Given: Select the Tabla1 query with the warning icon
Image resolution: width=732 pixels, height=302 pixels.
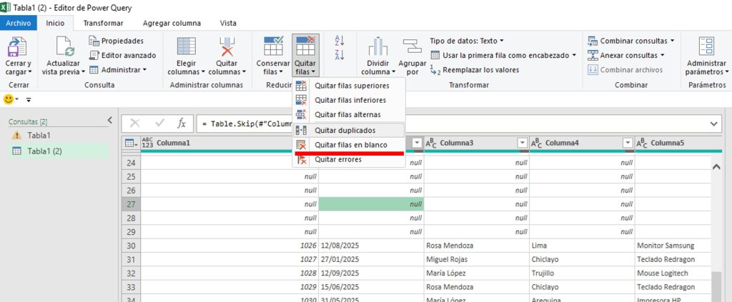Looking at the screenshot, I should 39,135.
